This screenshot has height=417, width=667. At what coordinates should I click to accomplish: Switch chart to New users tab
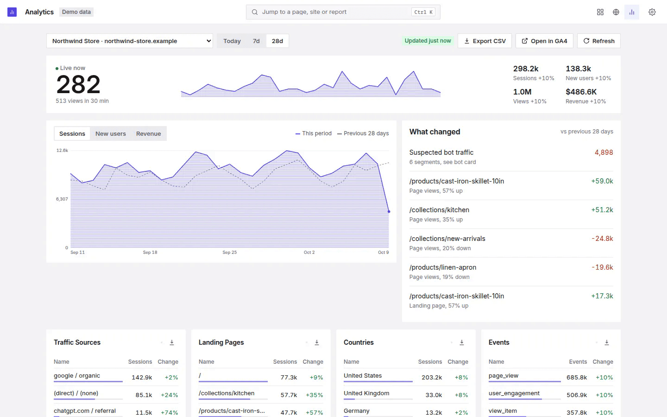coord(111,133)
